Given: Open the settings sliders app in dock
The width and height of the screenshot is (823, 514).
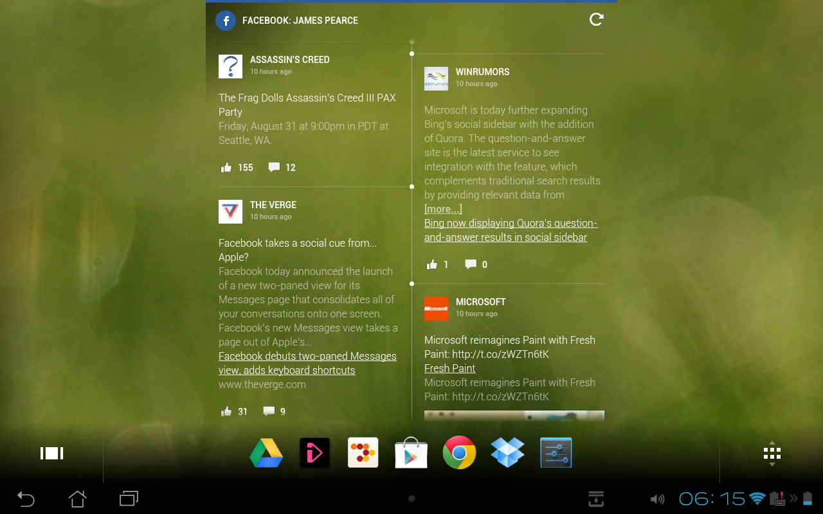Looking at the screenshot, I should click(x=556, y=453).
